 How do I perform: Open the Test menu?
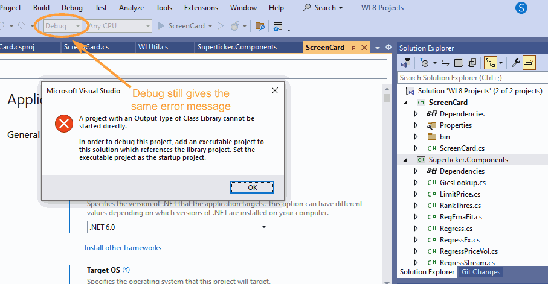click(x=101, y=8)
